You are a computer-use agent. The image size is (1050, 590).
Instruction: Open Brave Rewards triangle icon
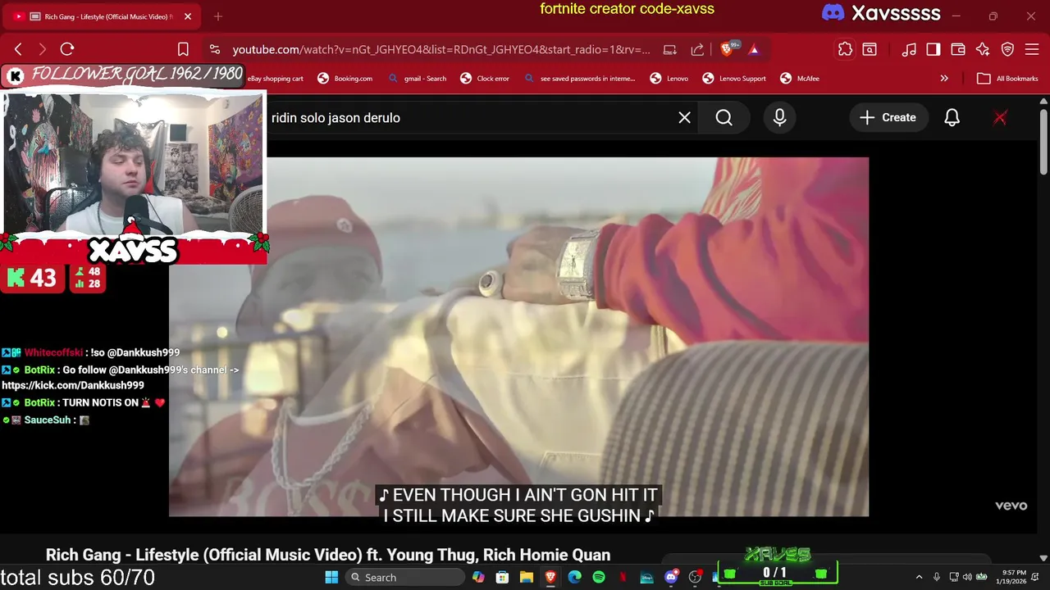(x=753, y=49)
